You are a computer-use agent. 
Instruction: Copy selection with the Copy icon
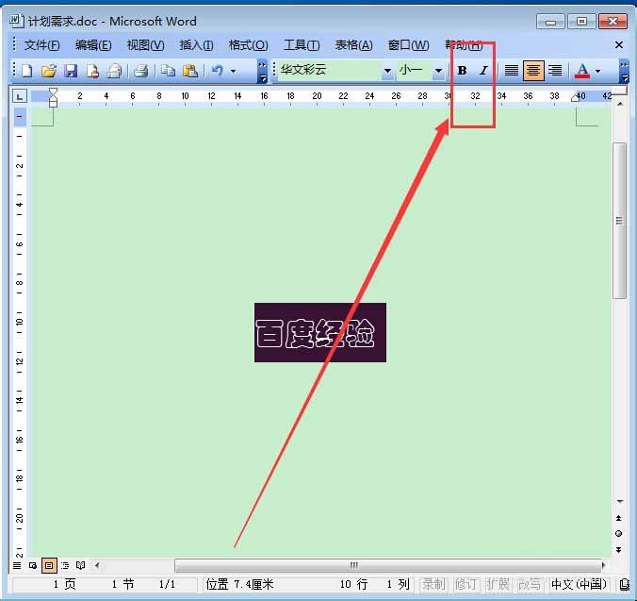168,71
